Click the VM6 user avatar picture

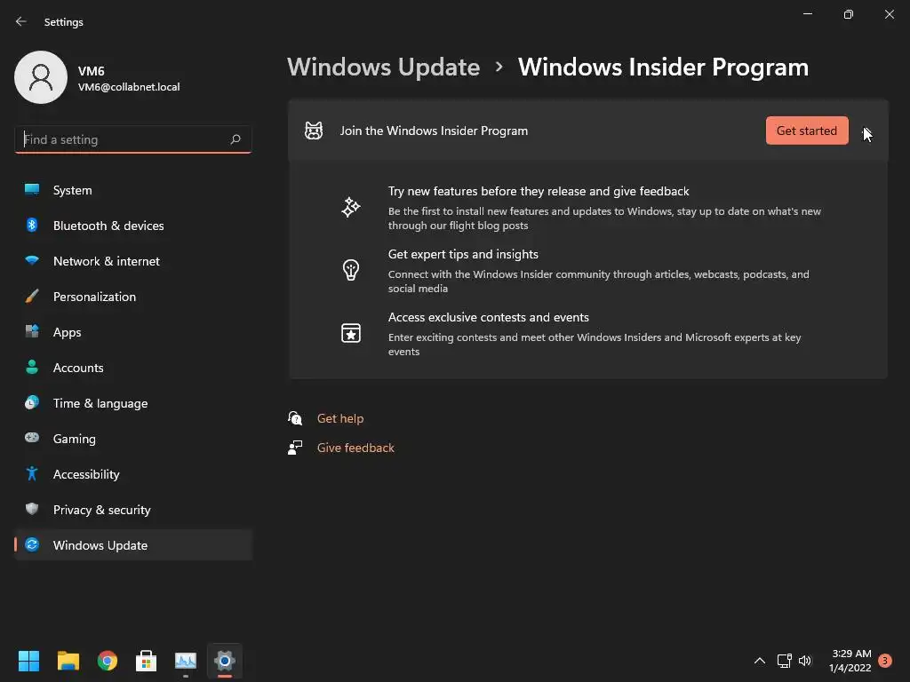point(41,77)
